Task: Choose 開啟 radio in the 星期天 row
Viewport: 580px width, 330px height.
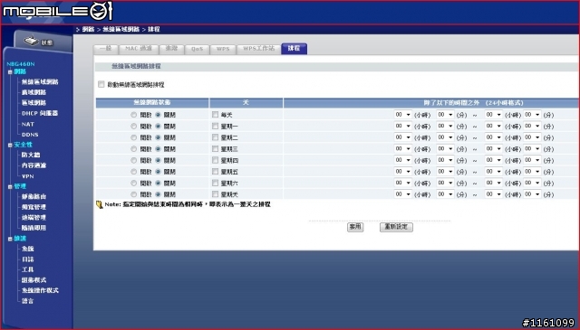Action: coord(134,194)
